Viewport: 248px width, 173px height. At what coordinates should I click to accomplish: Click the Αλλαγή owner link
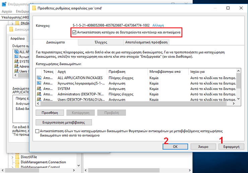(158, 25)
